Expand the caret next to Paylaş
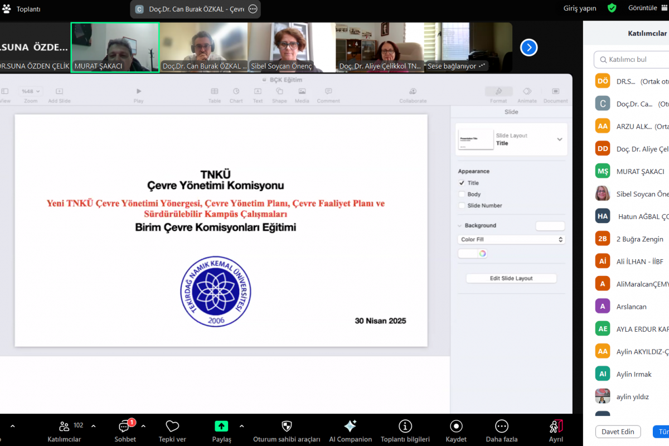The width and height of the screenshot is (669, 446). pyautogui.click(x=241, y=426)
